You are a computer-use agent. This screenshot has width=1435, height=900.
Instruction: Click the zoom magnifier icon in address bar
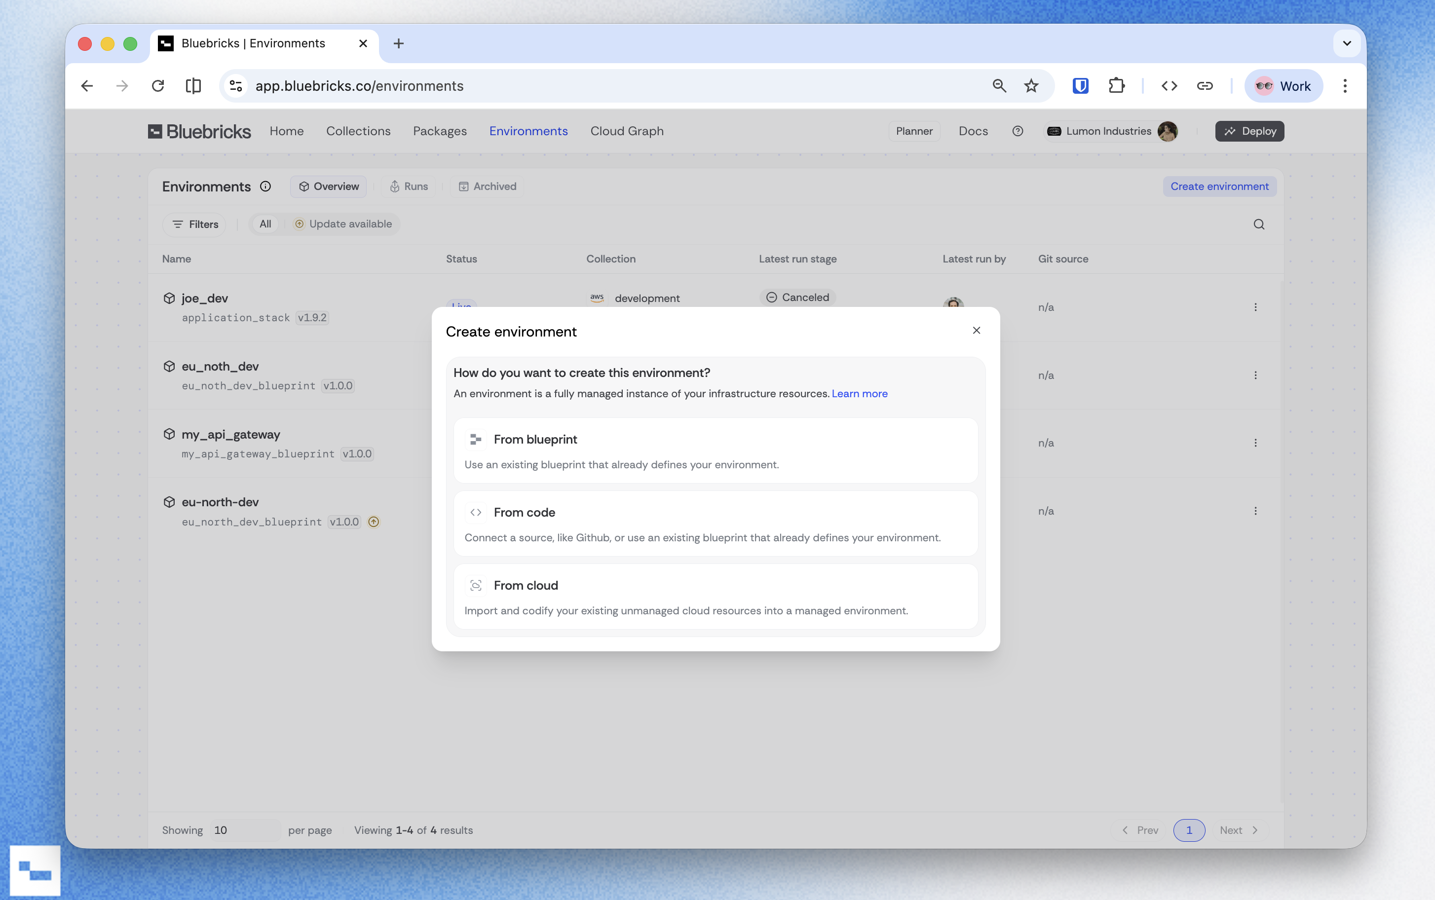pos(999,86)
